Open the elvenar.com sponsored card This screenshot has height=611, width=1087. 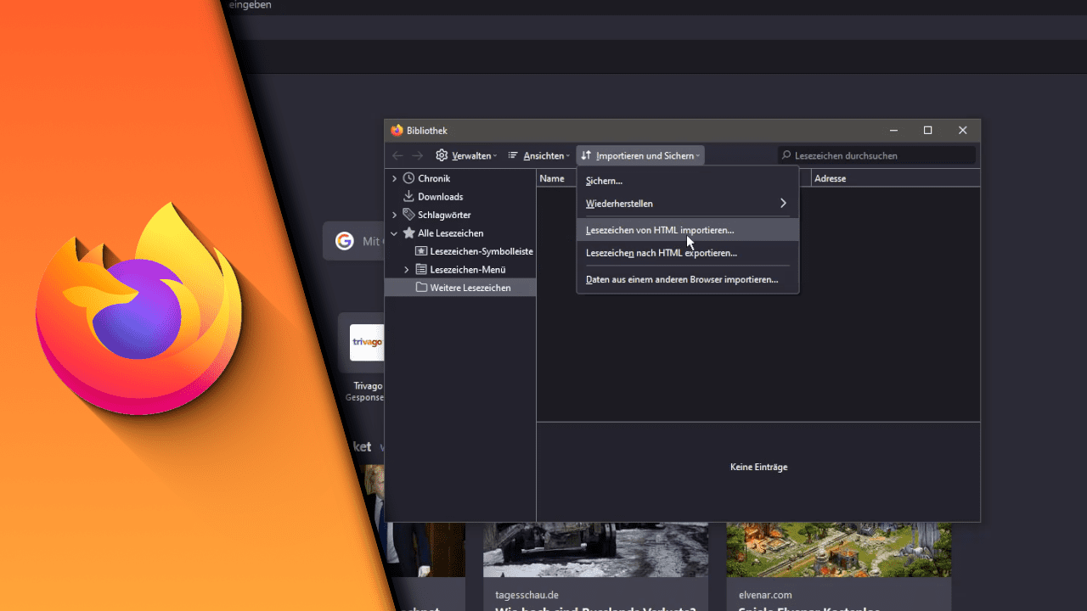(x=838, y=567)
